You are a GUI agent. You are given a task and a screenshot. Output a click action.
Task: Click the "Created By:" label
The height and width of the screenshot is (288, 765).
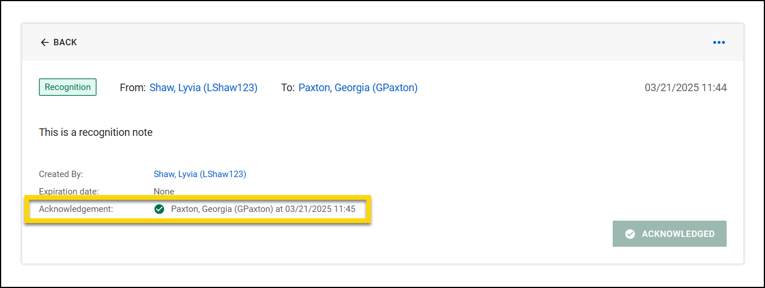61,174
